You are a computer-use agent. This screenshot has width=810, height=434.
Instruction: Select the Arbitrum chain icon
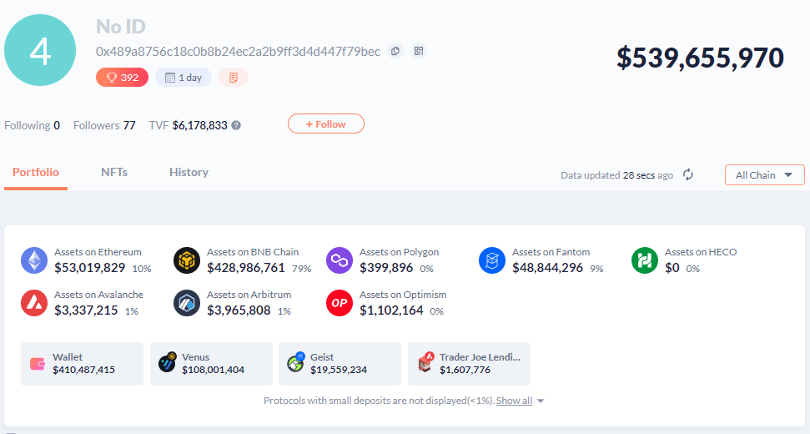187,303
